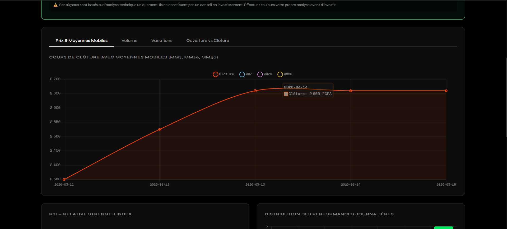This screenshot has height=229, width=507.
Task: Click the Prix & Moyennes Mobiles tab
Action: [x=81, y=41]
